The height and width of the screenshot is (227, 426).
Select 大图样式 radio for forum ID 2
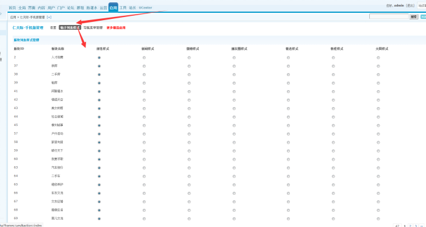tap(378, 58)
